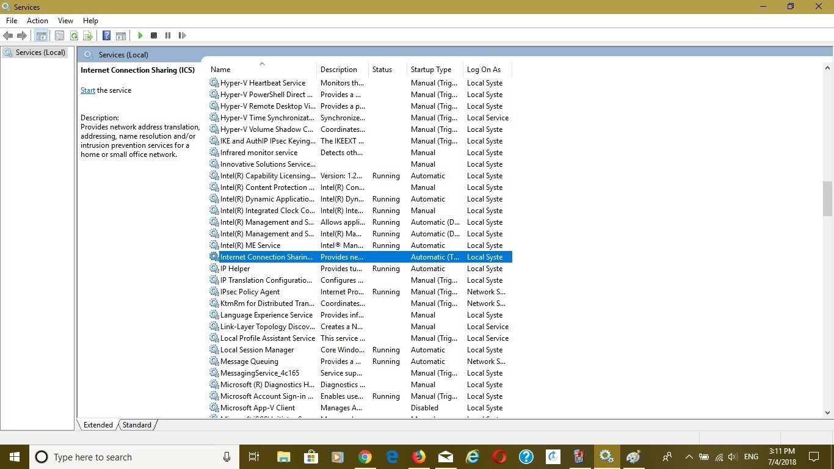The height and width of the screenshot is (469, 834).
Task: Open Internet Explorer from taskbar
Action: 473,457
